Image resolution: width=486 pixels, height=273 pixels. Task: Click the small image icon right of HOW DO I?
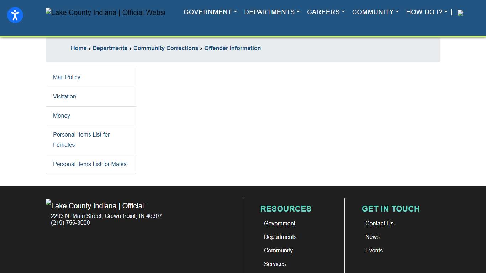[x=460, y=12]
